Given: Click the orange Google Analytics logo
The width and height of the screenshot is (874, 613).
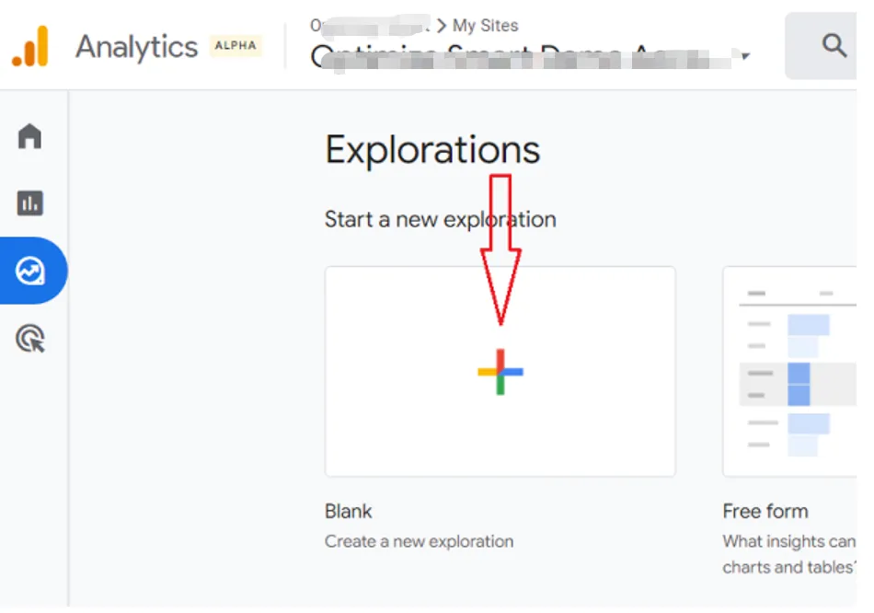Looking at the screenshot, I should click(30, 47).
